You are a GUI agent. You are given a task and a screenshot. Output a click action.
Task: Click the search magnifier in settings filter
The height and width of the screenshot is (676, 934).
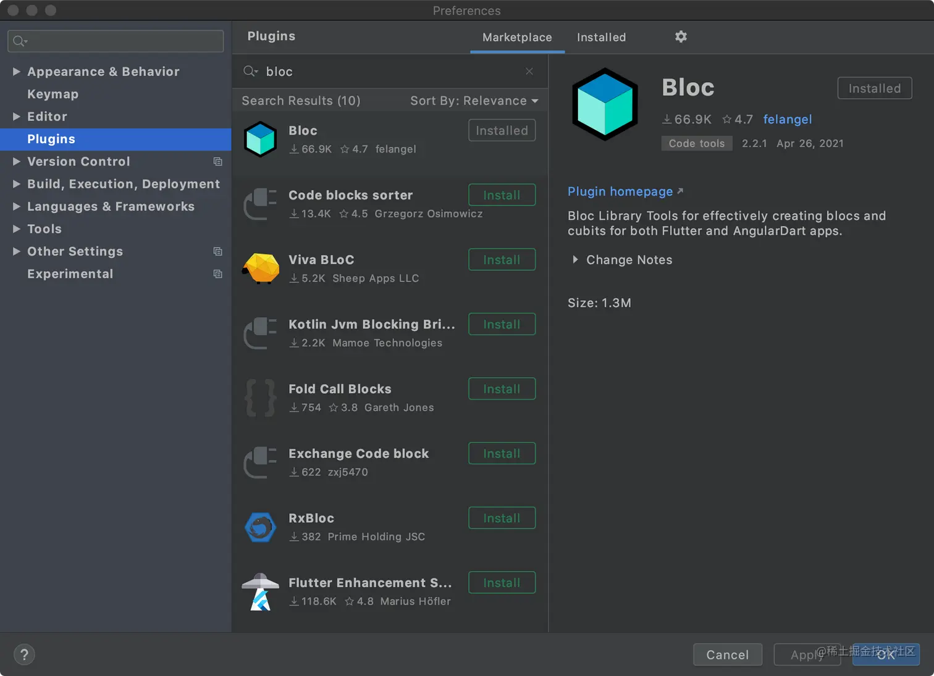point(20,41)
